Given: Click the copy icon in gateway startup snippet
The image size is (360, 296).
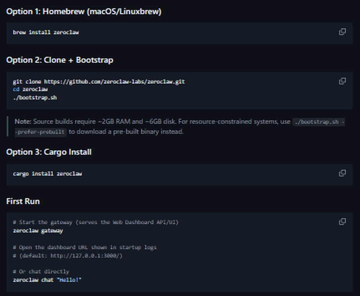Looking at the screenshot, I should [342, 222].
